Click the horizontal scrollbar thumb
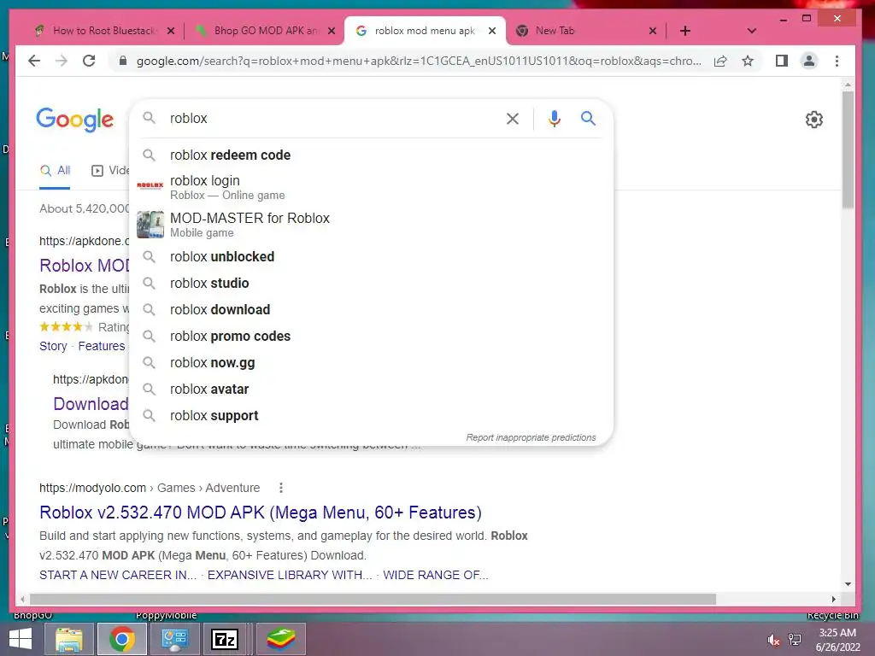This screenshot has width=875, height=656. [373, 599]
